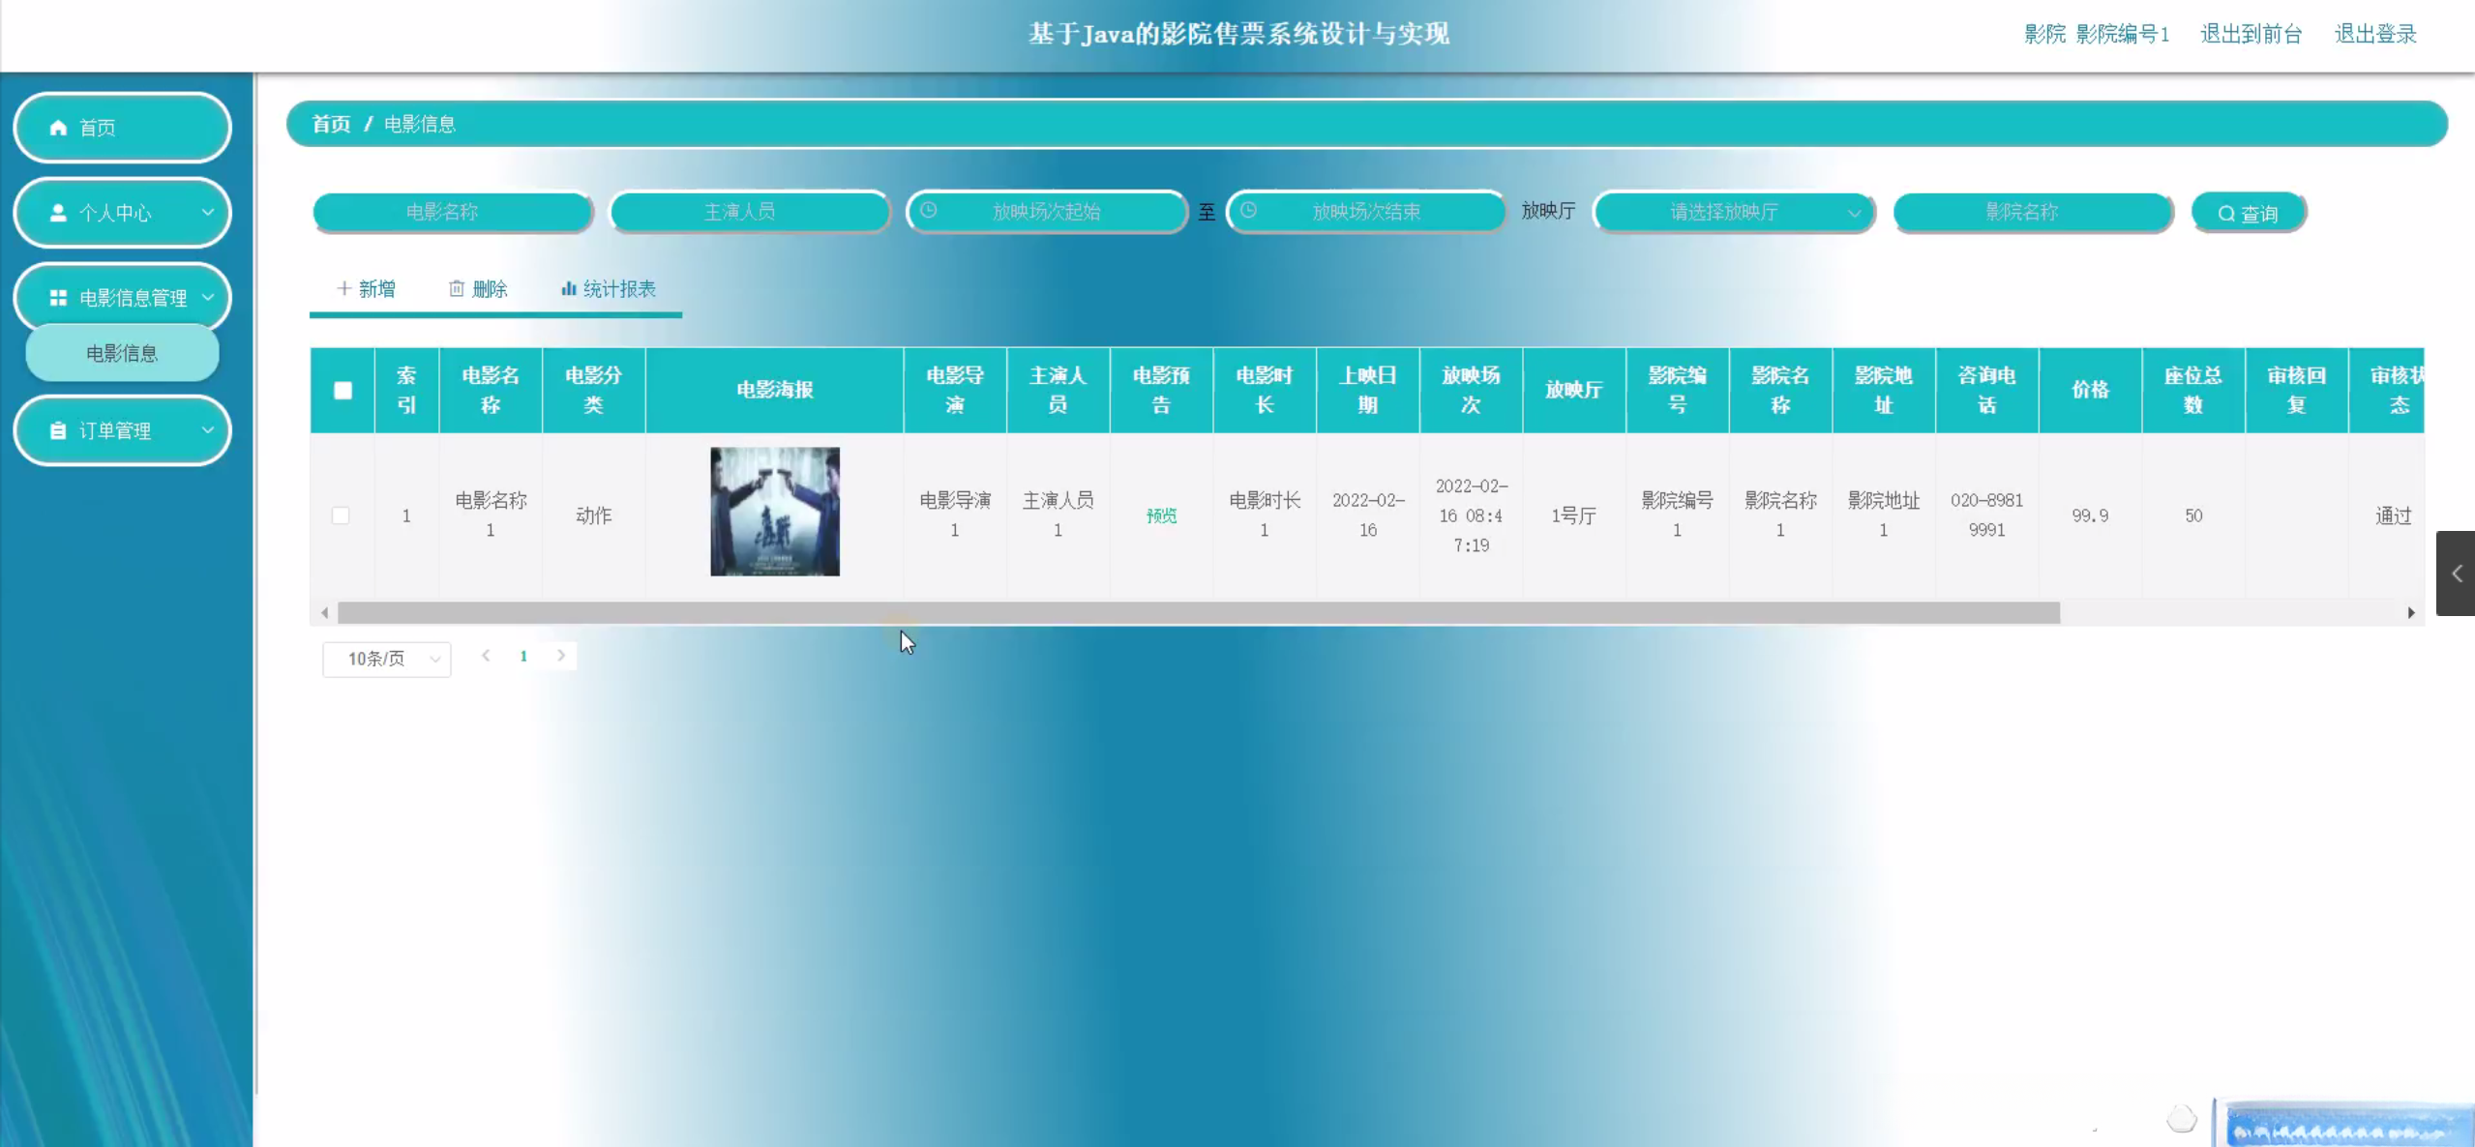This screenshot has width=2475, height=1147.
Task: Click the plus icon for 新增
Action: click(343, 288)
